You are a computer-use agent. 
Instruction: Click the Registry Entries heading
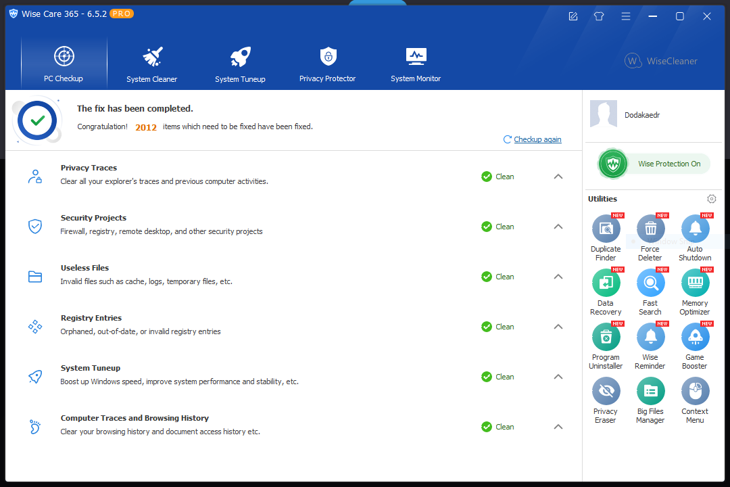[x=91, y=318]
